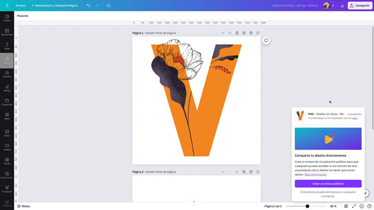
Task: Toggle visibility eye of Página 2
Action: (237, 172)
